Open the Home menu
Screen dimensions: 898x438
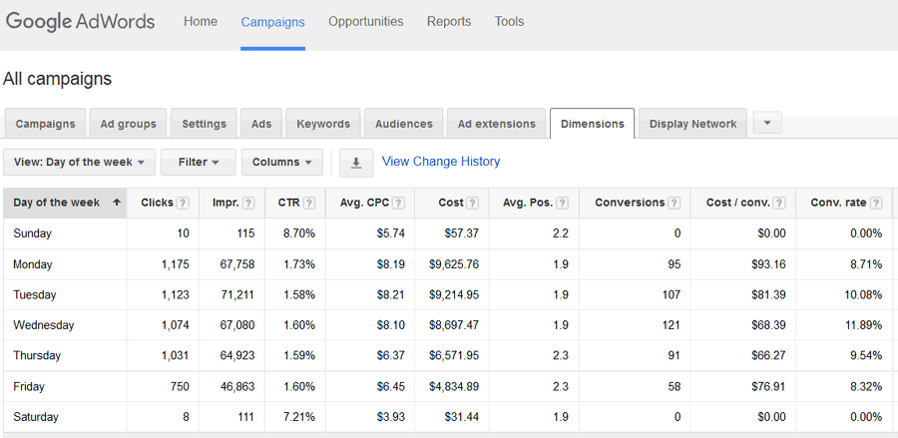(201, 22)
